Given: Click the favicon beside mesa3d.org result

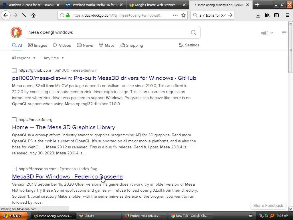Looking at the screenshot, I should (14, 120).
